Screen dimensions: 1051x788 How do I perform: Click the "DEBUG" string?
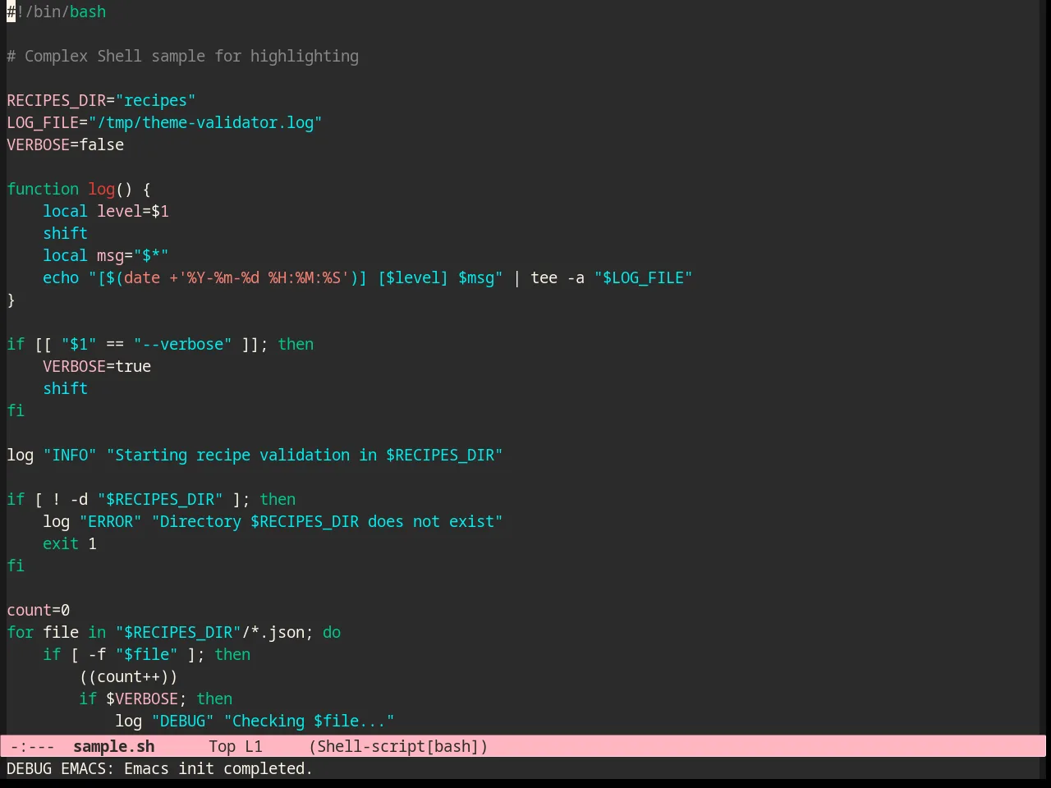183,721
